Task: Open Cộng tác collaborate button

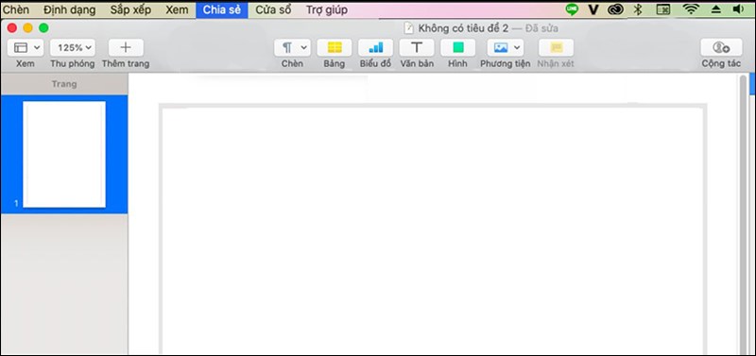Action: pyautogui.click(x=721, y=48)
